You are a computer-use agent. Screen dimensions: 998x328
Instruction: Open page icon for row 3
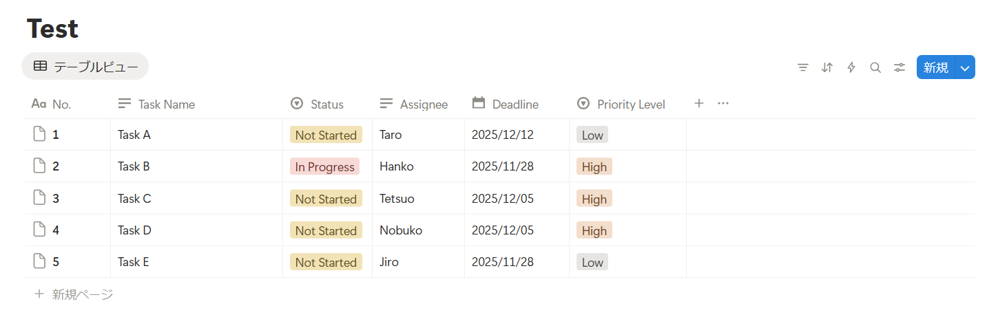click(39, 198)
